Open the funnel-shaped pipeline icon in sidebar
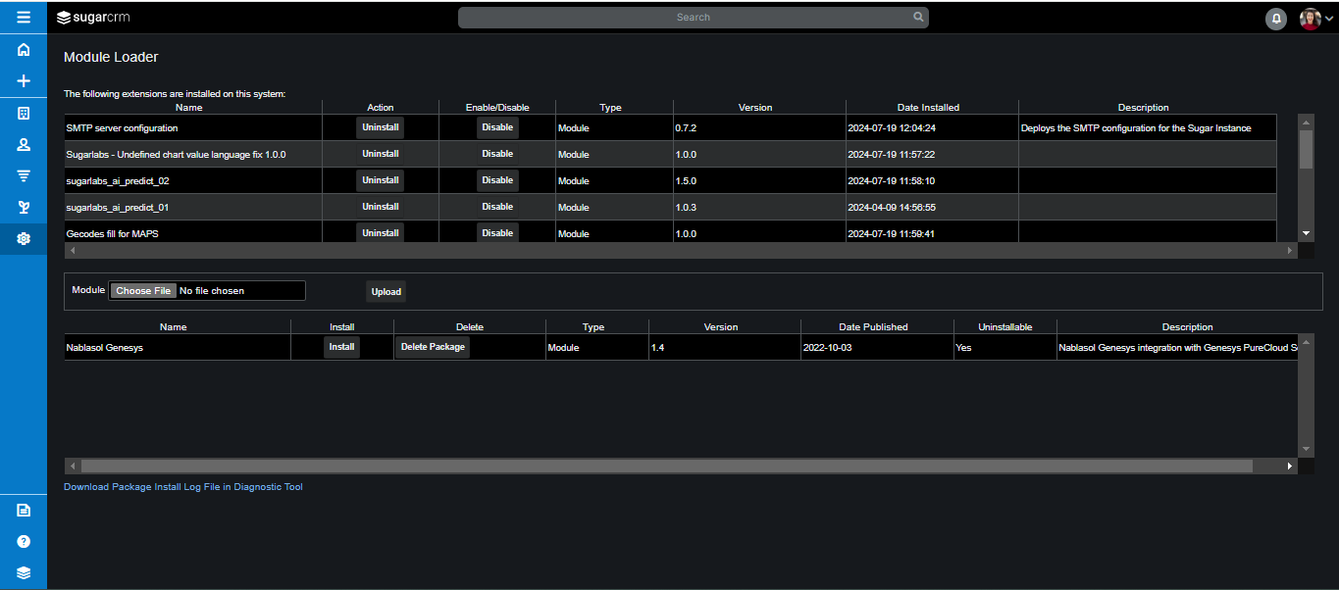The image size is (1339, 590). click(24, 176)
